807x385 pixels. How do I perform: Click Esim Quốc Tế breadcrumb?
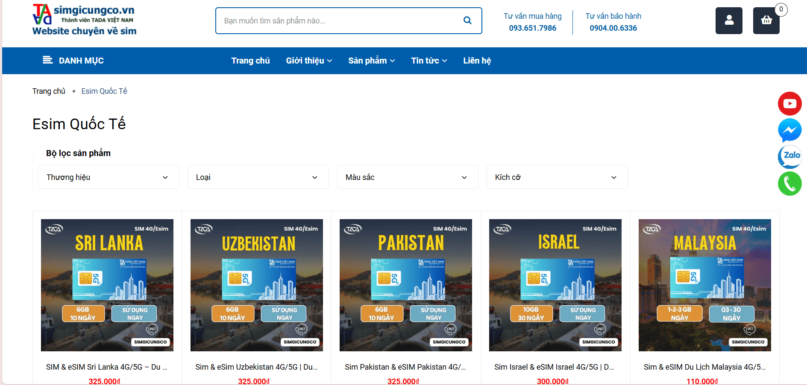(x=104, y=91)
